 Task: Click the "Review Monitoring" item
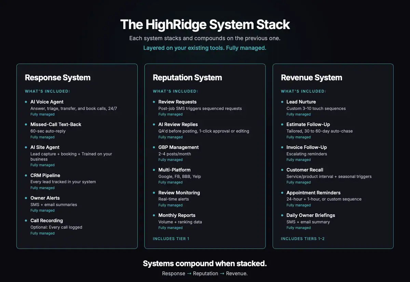179,193
